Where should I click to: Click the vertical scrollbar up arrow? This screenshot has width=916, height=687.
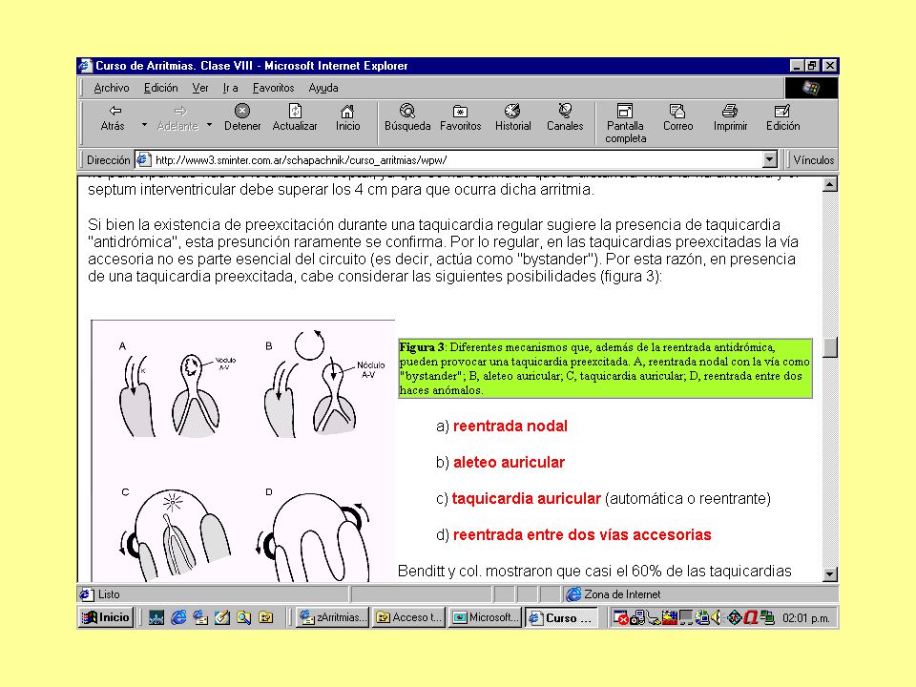[x=829, y=184]
